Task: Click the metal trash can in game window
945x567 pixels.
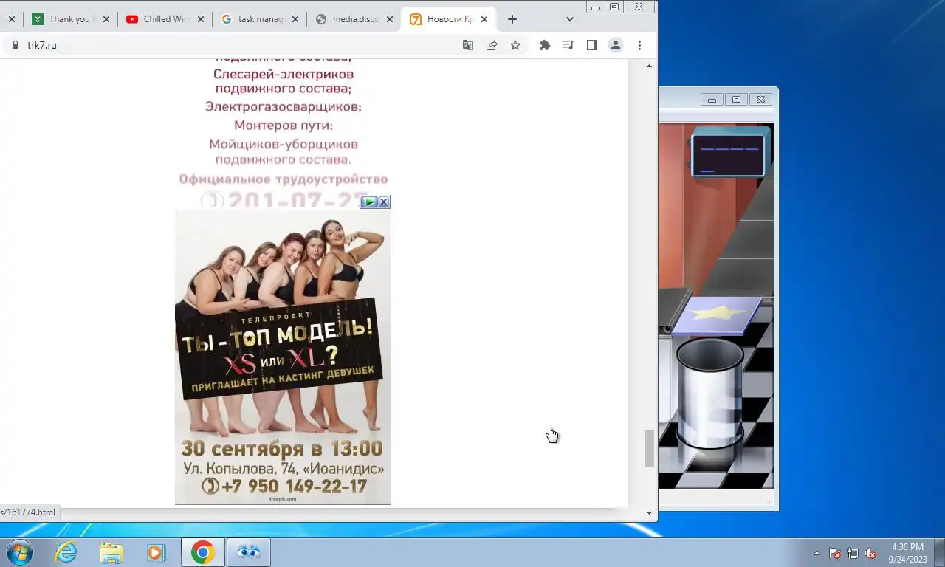Action: tap(709, 393)
